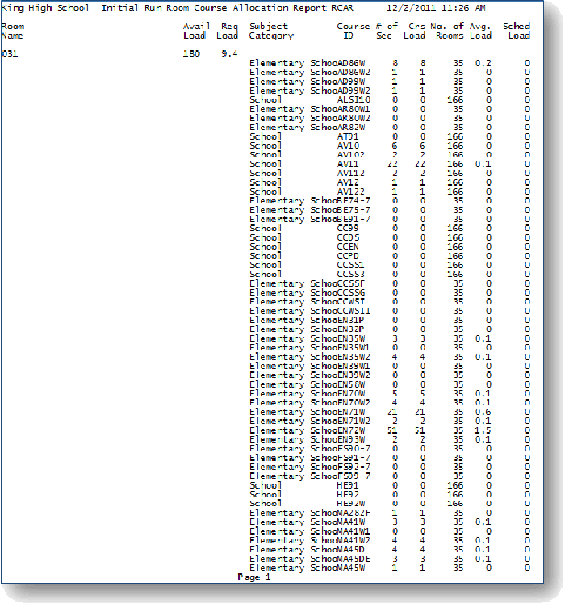This screenshot has width=565, height=604.
Task: Click course ID MA41W1
Action: (354, 531)
